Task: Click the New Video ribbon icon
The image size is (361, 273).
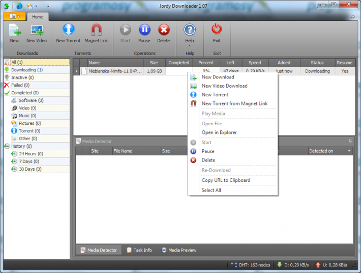Action: coord(37,30)
